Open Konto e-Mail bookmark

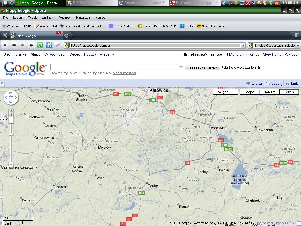[46, 26]
